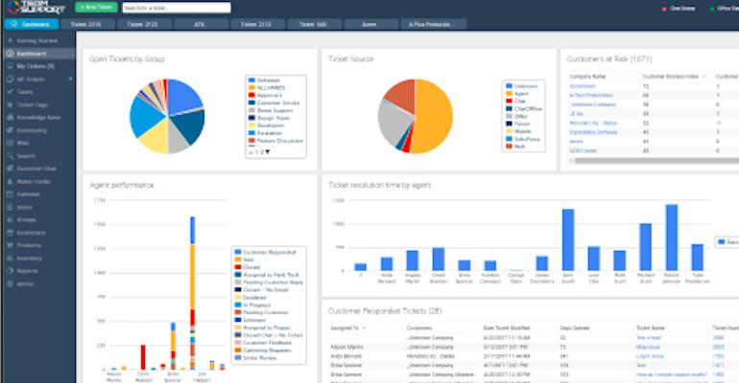Open Tasks from the sidebar
The width and height of the screenshot is (739, 383).
[x=25, y=92]
